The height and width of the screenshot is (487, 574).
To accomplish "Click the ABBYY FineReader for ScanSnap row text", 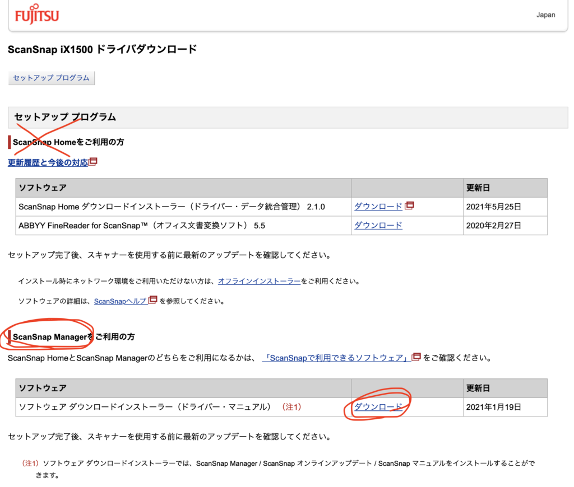I will (x=142, y=226).
